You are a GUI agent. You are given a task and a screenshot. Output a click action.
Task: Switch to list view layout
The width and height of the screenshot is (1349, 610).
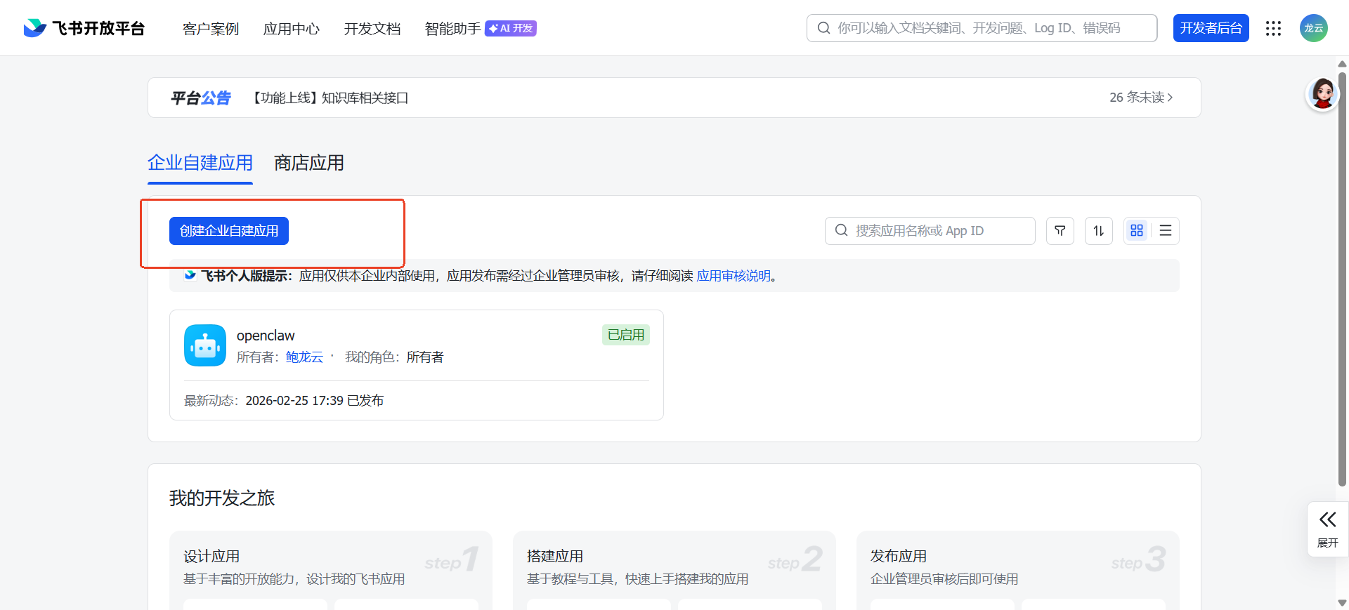[1165, 231]
